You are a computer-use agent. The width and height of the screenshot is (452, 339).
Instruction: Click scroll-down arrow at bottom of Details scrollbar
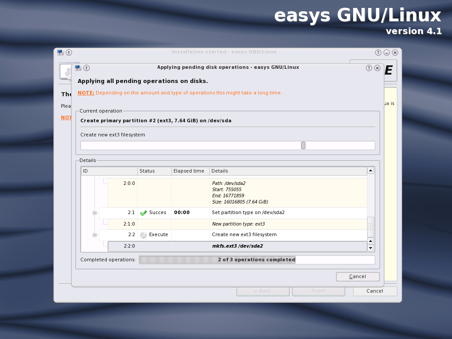[x=371, y=248]
